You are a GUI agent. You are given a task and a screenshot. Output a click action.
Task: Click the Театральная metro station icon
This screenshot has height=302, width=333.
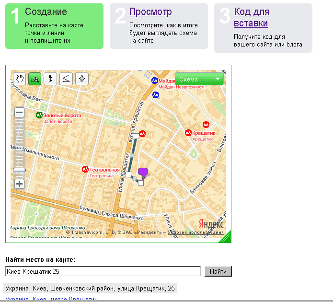click(85, 169)
